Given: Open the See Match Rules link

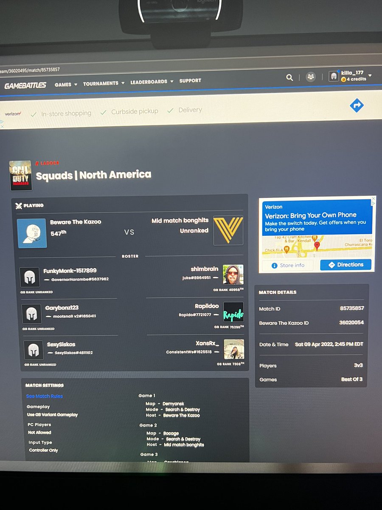Looking at the screenshot, I should (x=45, y=396).
